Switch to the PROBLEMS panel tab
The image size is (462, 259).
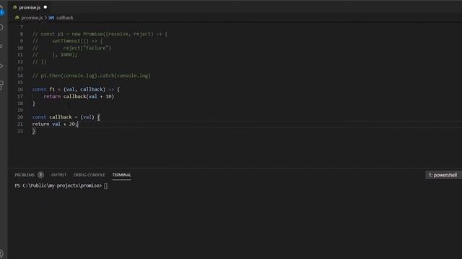25,175
